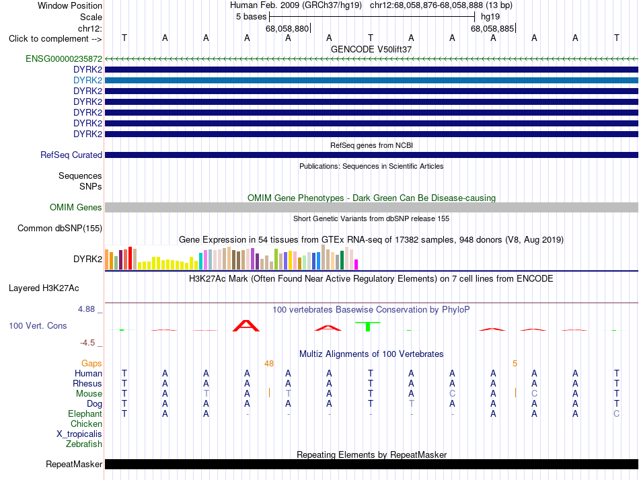Click the orange Gaps label
Screen dimensions: 639x480
click(91, 363)
